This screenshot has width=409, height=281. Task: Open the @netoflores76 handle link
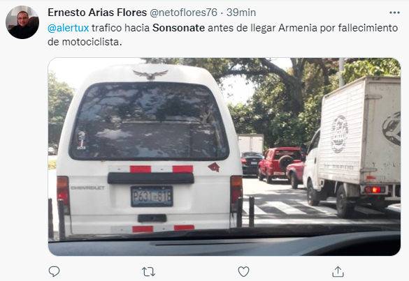point(183,13)
